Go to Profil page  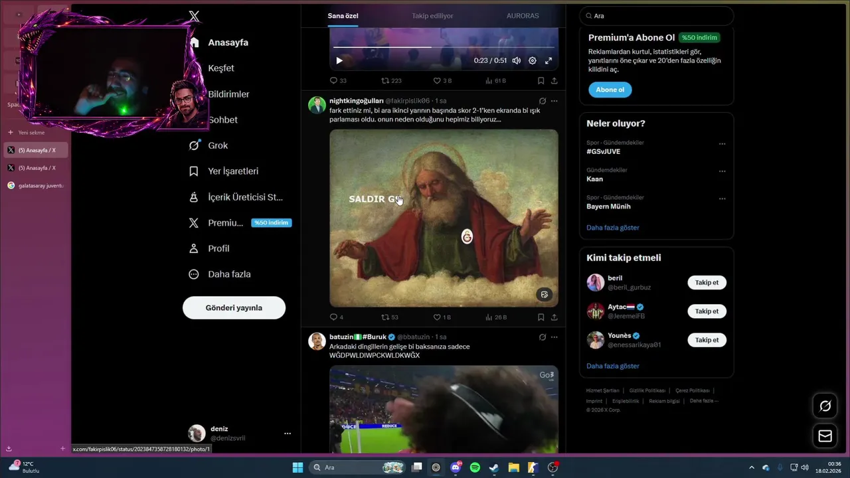(x=209, y=248)
